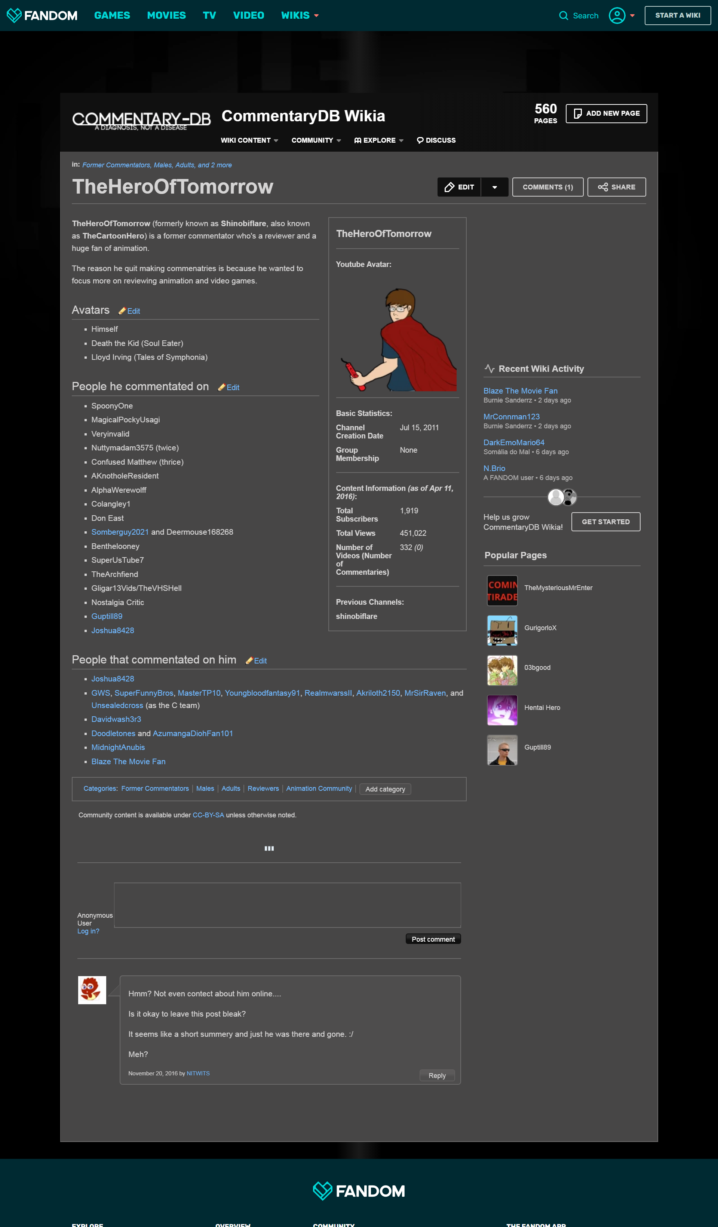Click the search magnifier icon
Viewport: 718px width, 1227px height.
click(x=563, y=16)
